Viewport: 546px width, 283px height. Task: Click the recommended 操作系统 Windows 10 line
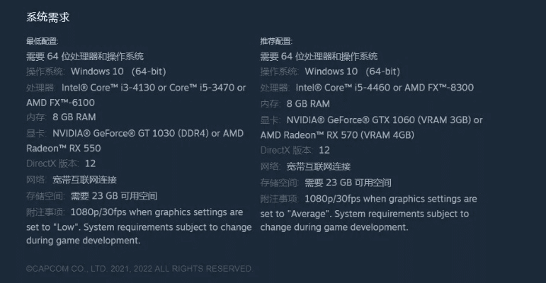pyautogui.click(x=330, y=71)
